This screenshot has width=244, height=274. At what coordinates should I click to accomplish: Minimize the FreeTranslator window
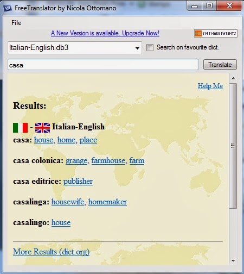tap(195, 7)
